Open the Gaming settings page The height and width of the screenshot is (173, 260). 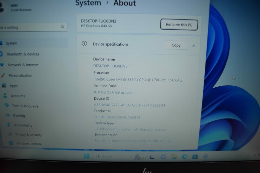(19, 115)
